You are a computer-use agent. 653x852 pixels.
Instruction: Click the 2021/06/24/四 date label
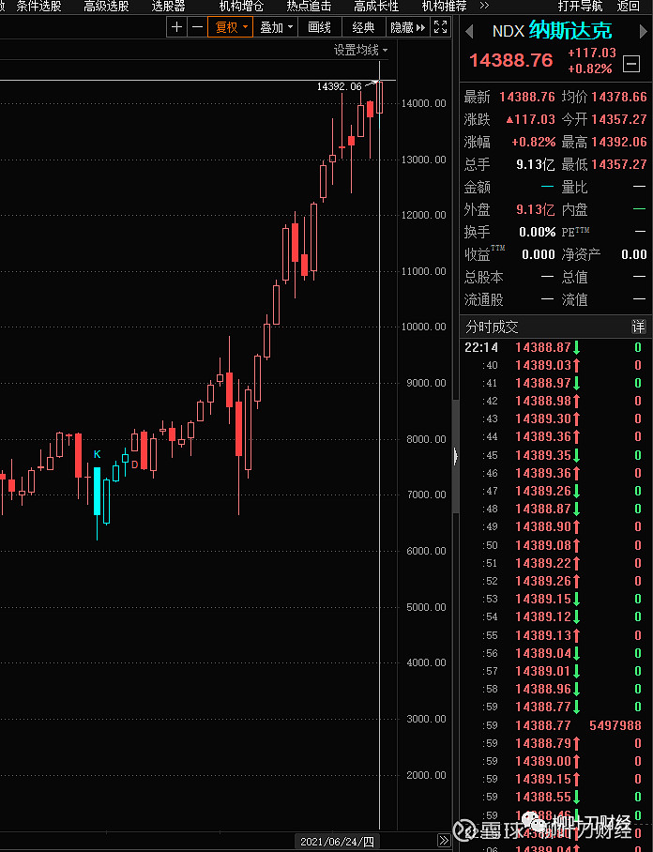[337, 841]
